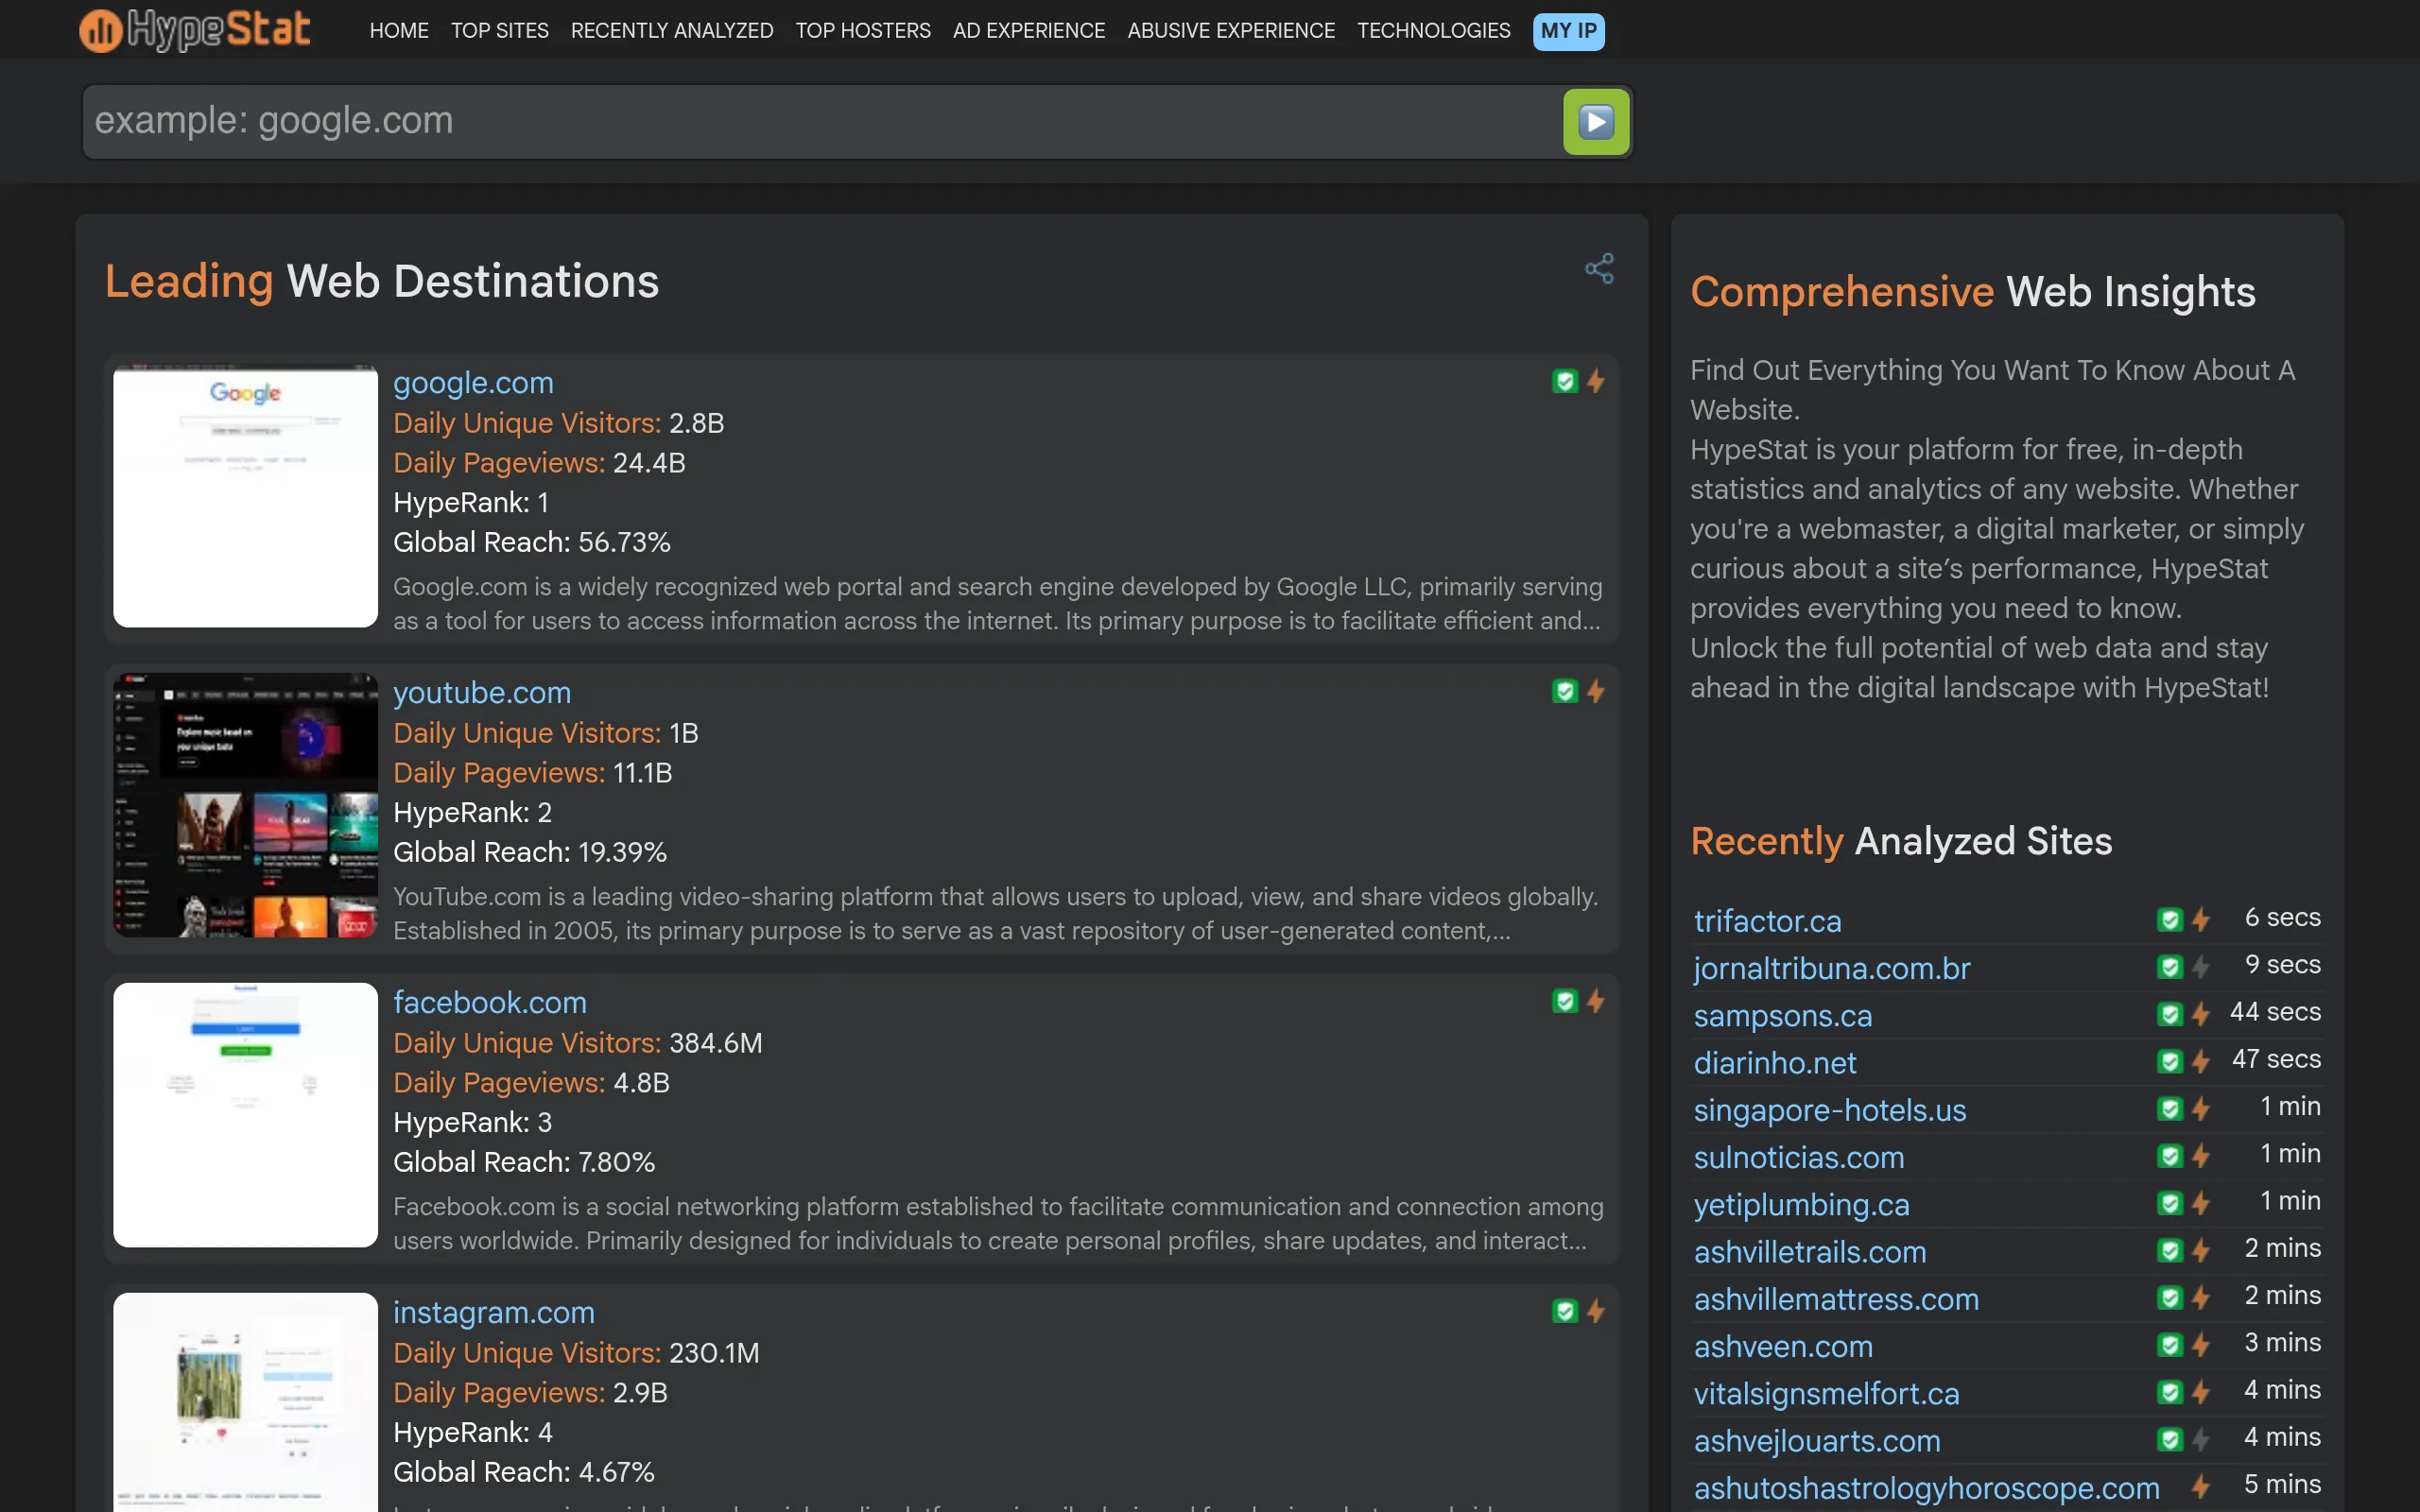2420x1512 pixels.
Task: Select TECHNOLOGIES in the navigation bar
Action: [x=1433, y=31]
